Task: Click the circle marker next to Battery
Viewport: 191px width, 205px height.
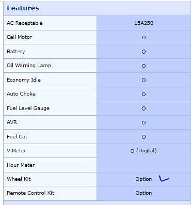Action: (x=144, y=52)
